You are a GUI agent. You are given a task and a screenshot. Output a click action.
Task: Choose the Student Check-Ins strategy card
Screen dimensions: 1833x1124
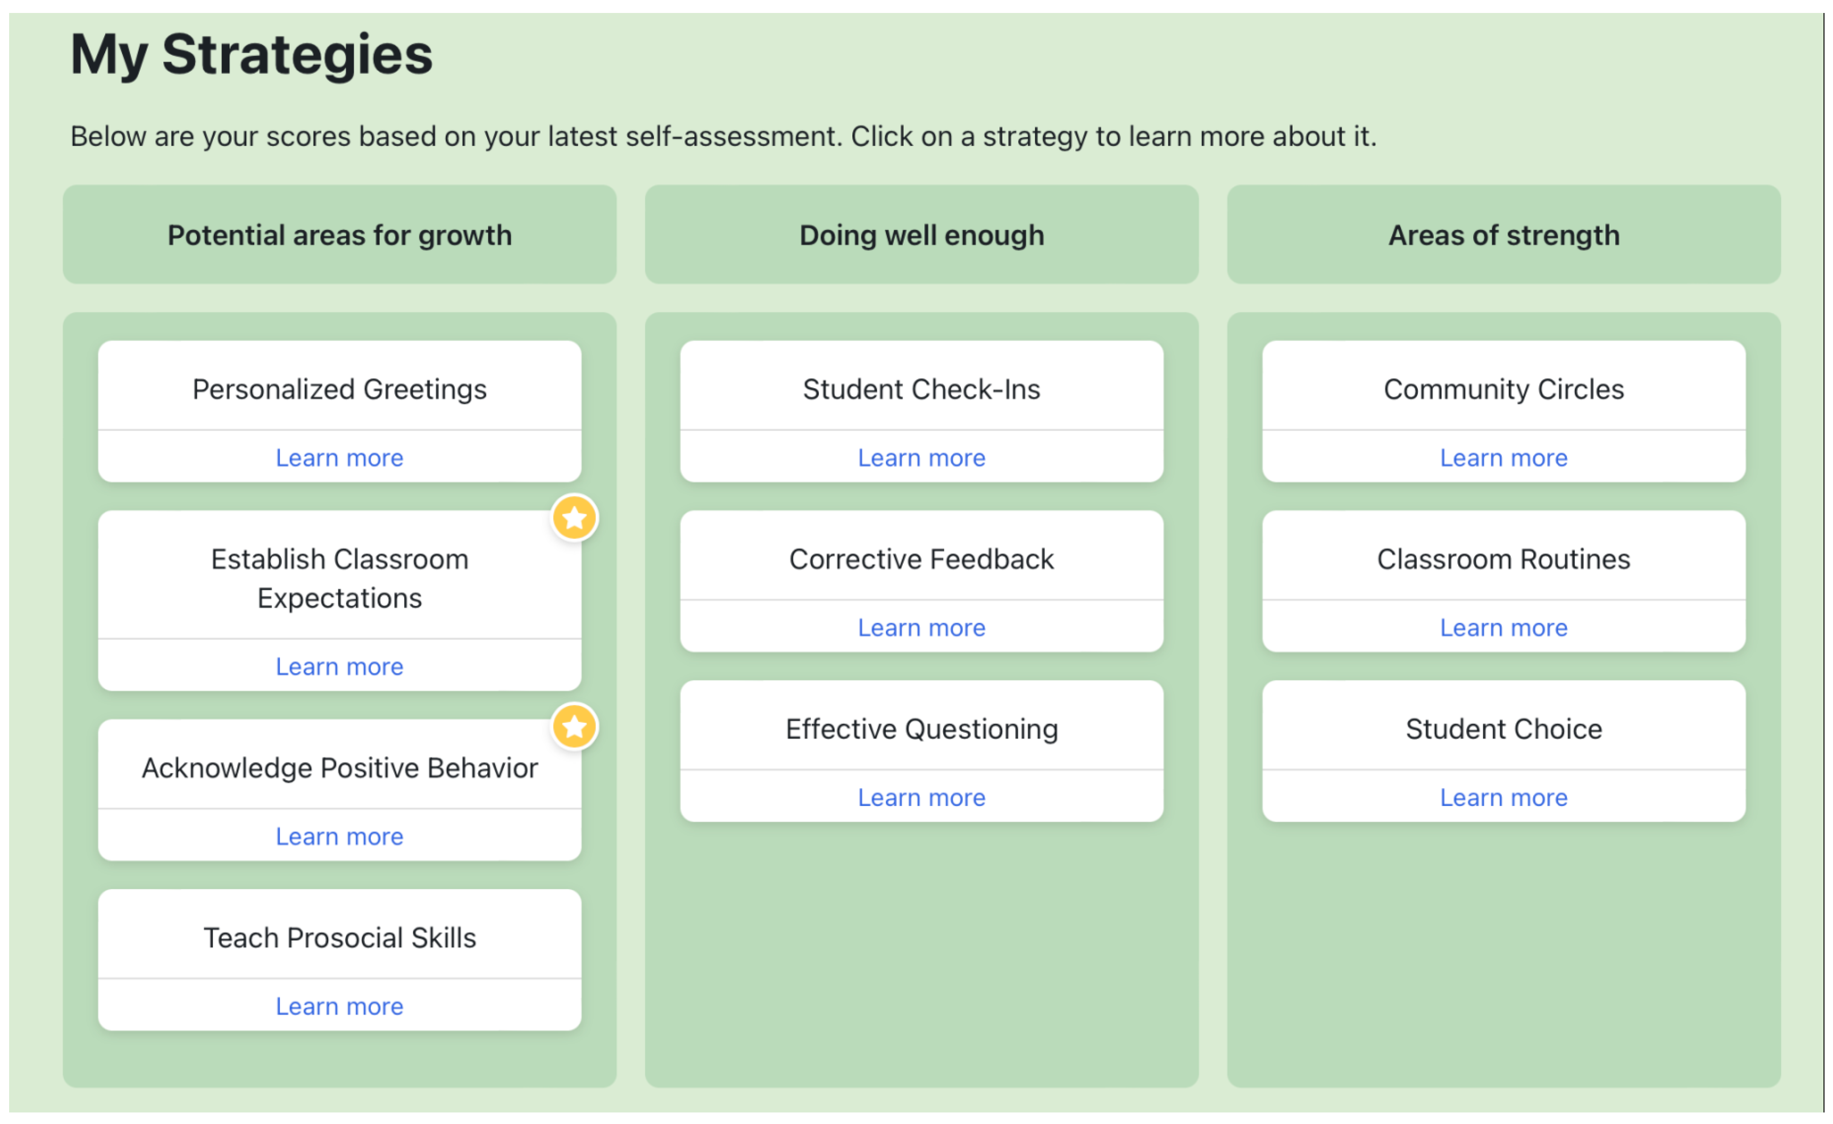coord(921,389)
